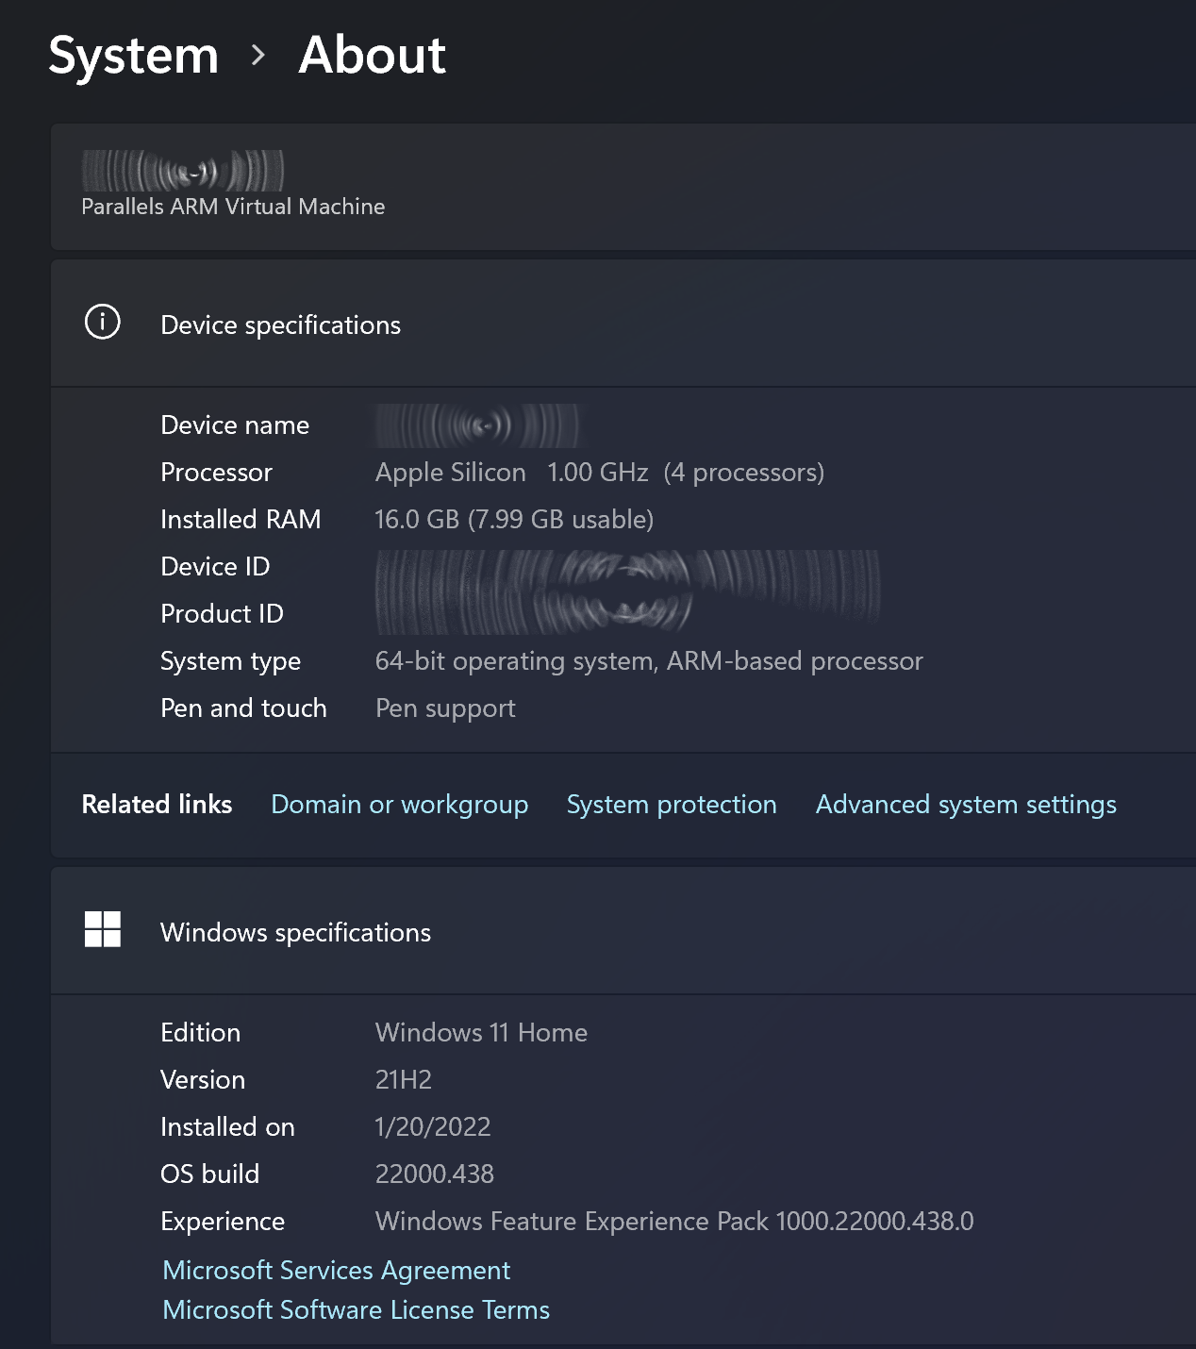Open Advanced system settings link
Viewport: 1196px width, 1349px height.
tap(966, 805)
